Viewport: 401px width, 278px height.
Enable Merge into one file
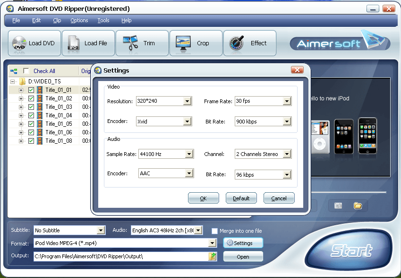pyautogui.click(x=215, y=231)
